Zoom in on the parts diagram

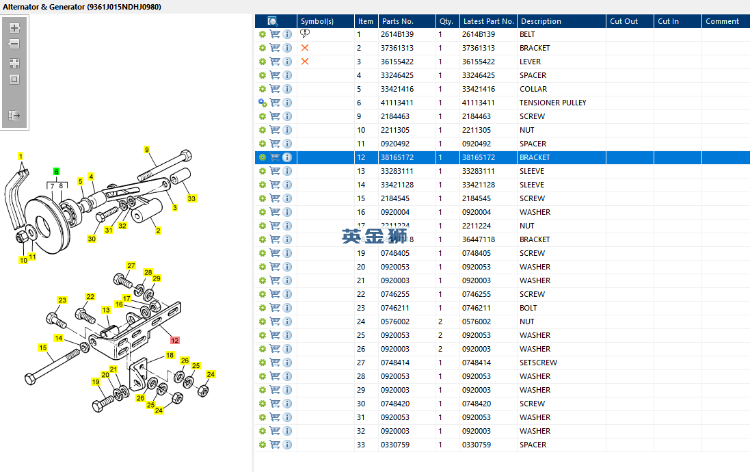[x=14, y=28]
